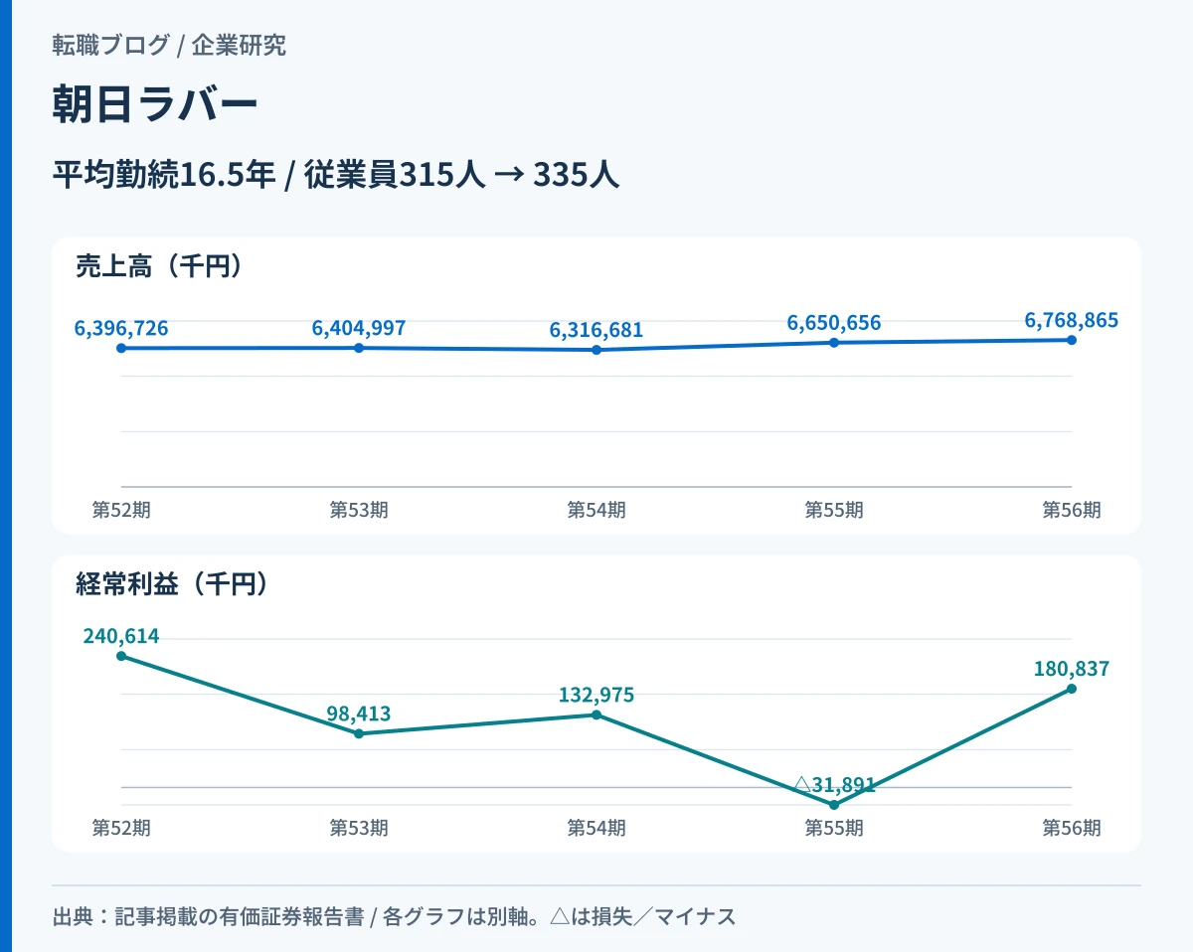Click the 第54期 axis label under the sales chart
The image size is (1193, 952).
[596, 510]
